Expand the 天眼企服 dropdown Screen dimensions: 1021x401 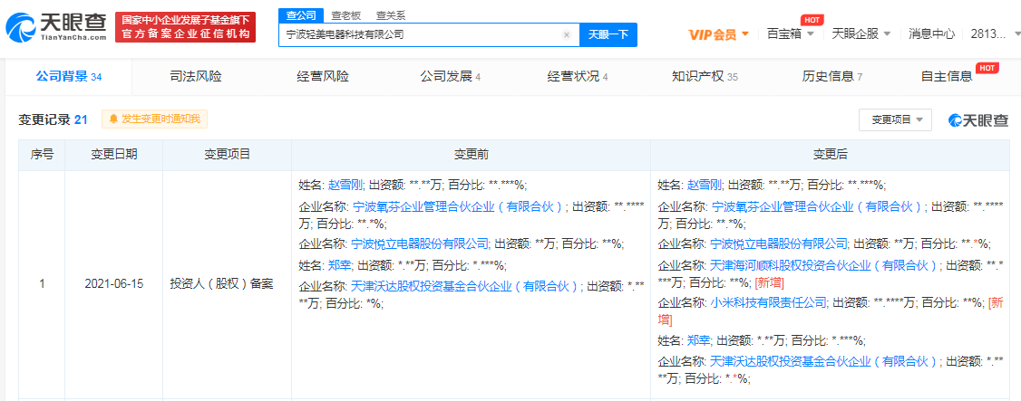861,33
